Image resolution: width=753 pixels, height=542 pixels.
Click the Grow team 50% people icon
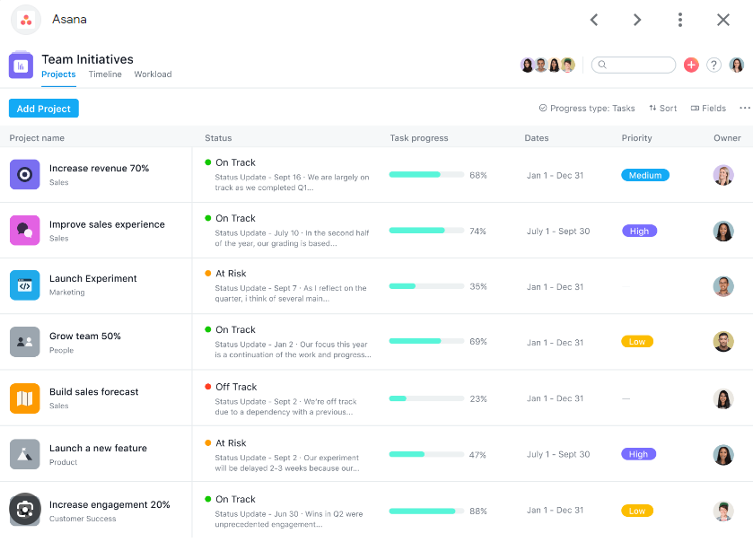pyautogui.click(x=24, y=342)
